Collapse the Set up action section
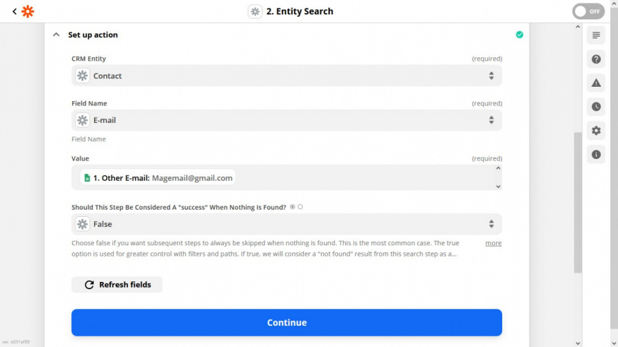This screenshot has width=618, height=347. click(56, 34)
